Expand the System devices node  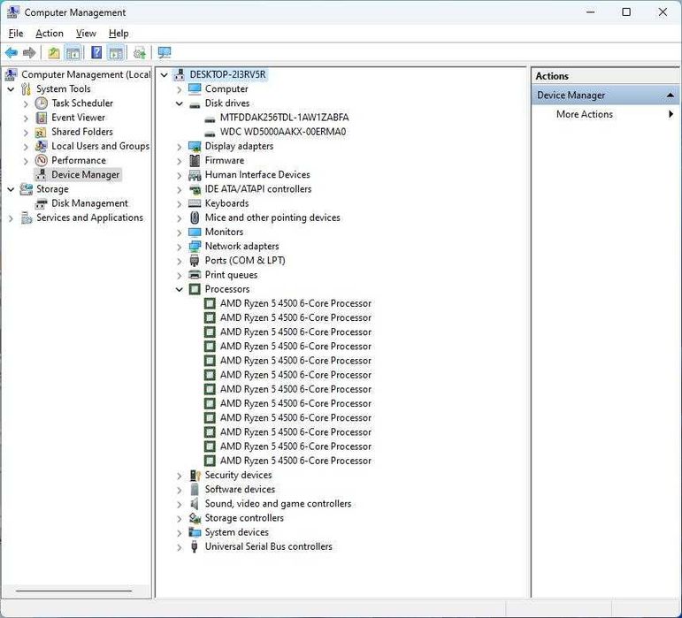(180, 533)
